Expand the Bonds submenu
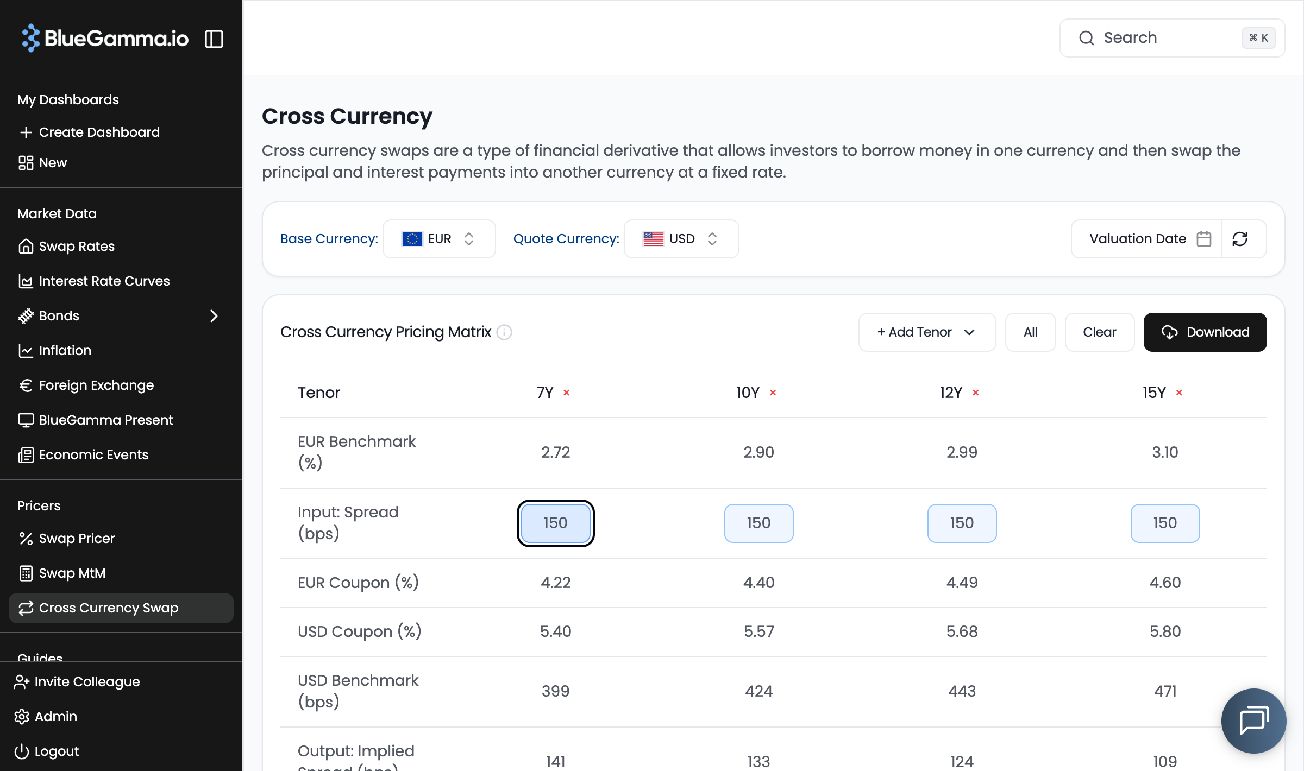The height and width of the screenshot is (771, 1304). (x=214, y=315)
